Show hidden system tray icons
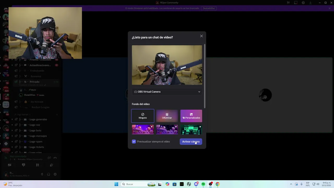Viewport: 334px width, 188px height. [291, 184]
